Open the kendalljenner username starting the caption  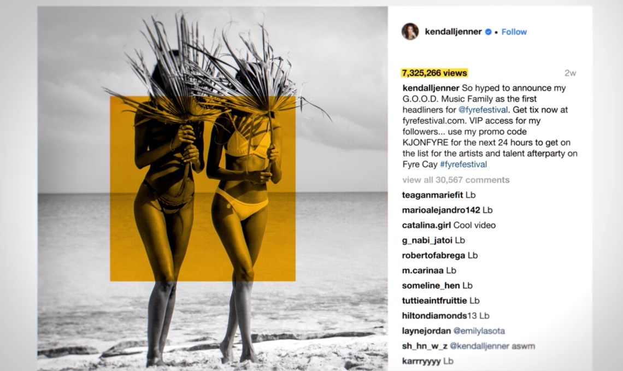(x=431, y=88)
